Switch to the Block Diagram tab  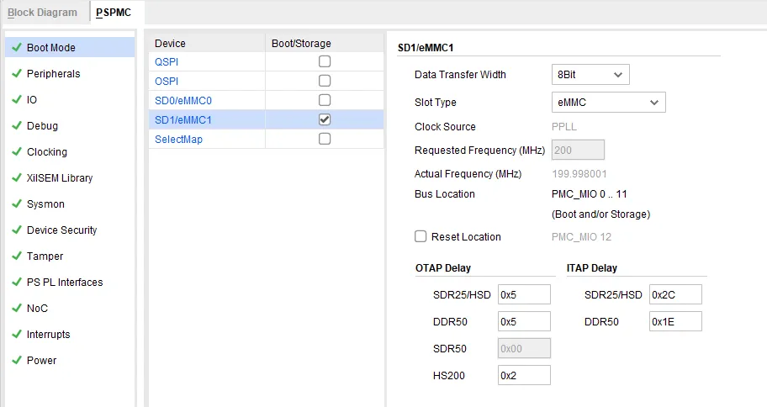pos(42,13)
